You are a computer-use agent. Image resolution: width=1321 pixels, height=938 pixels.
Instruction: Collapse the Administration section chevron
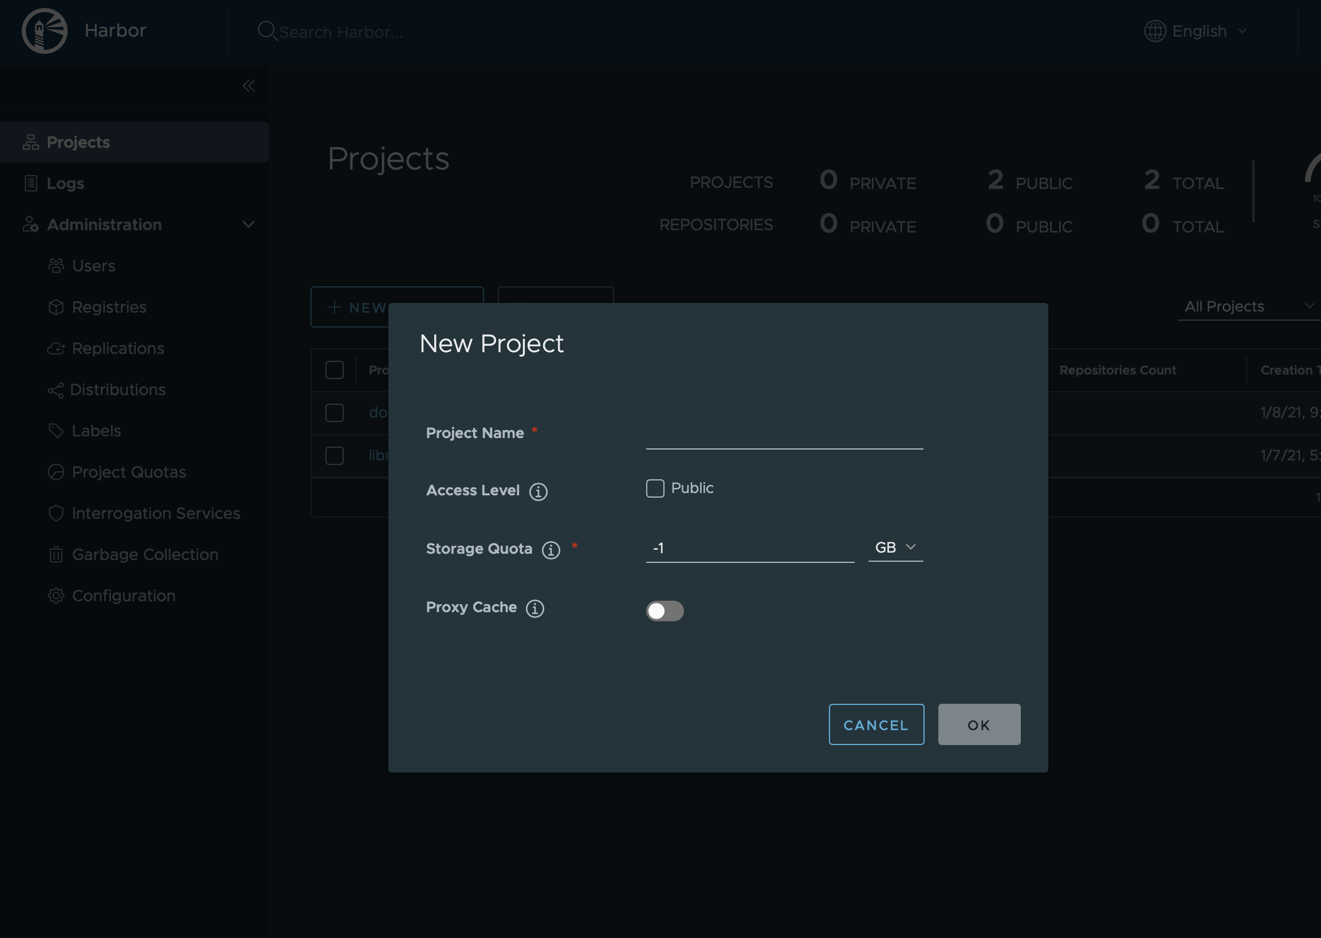click(248, 224)
